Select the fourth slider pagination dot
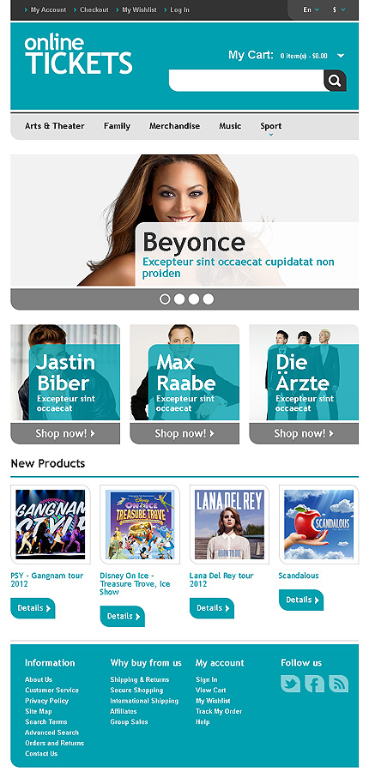This screenshot has width=369, height=772. point(209,299)
